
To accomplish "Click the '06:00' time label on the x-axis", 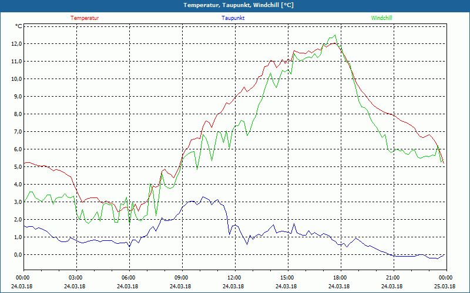I will 127,278.
